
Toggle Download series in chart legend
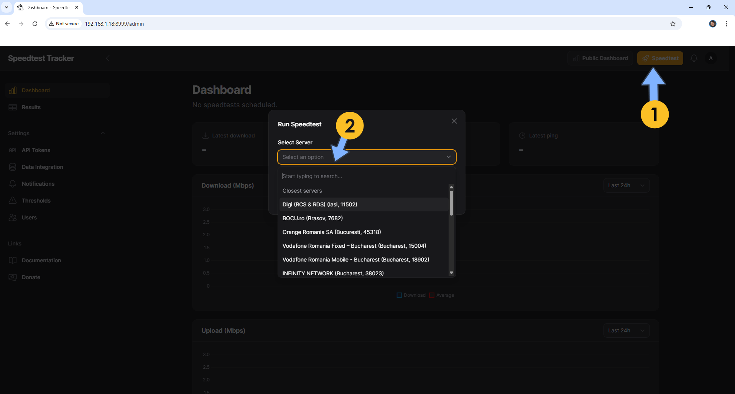(411, 295)
